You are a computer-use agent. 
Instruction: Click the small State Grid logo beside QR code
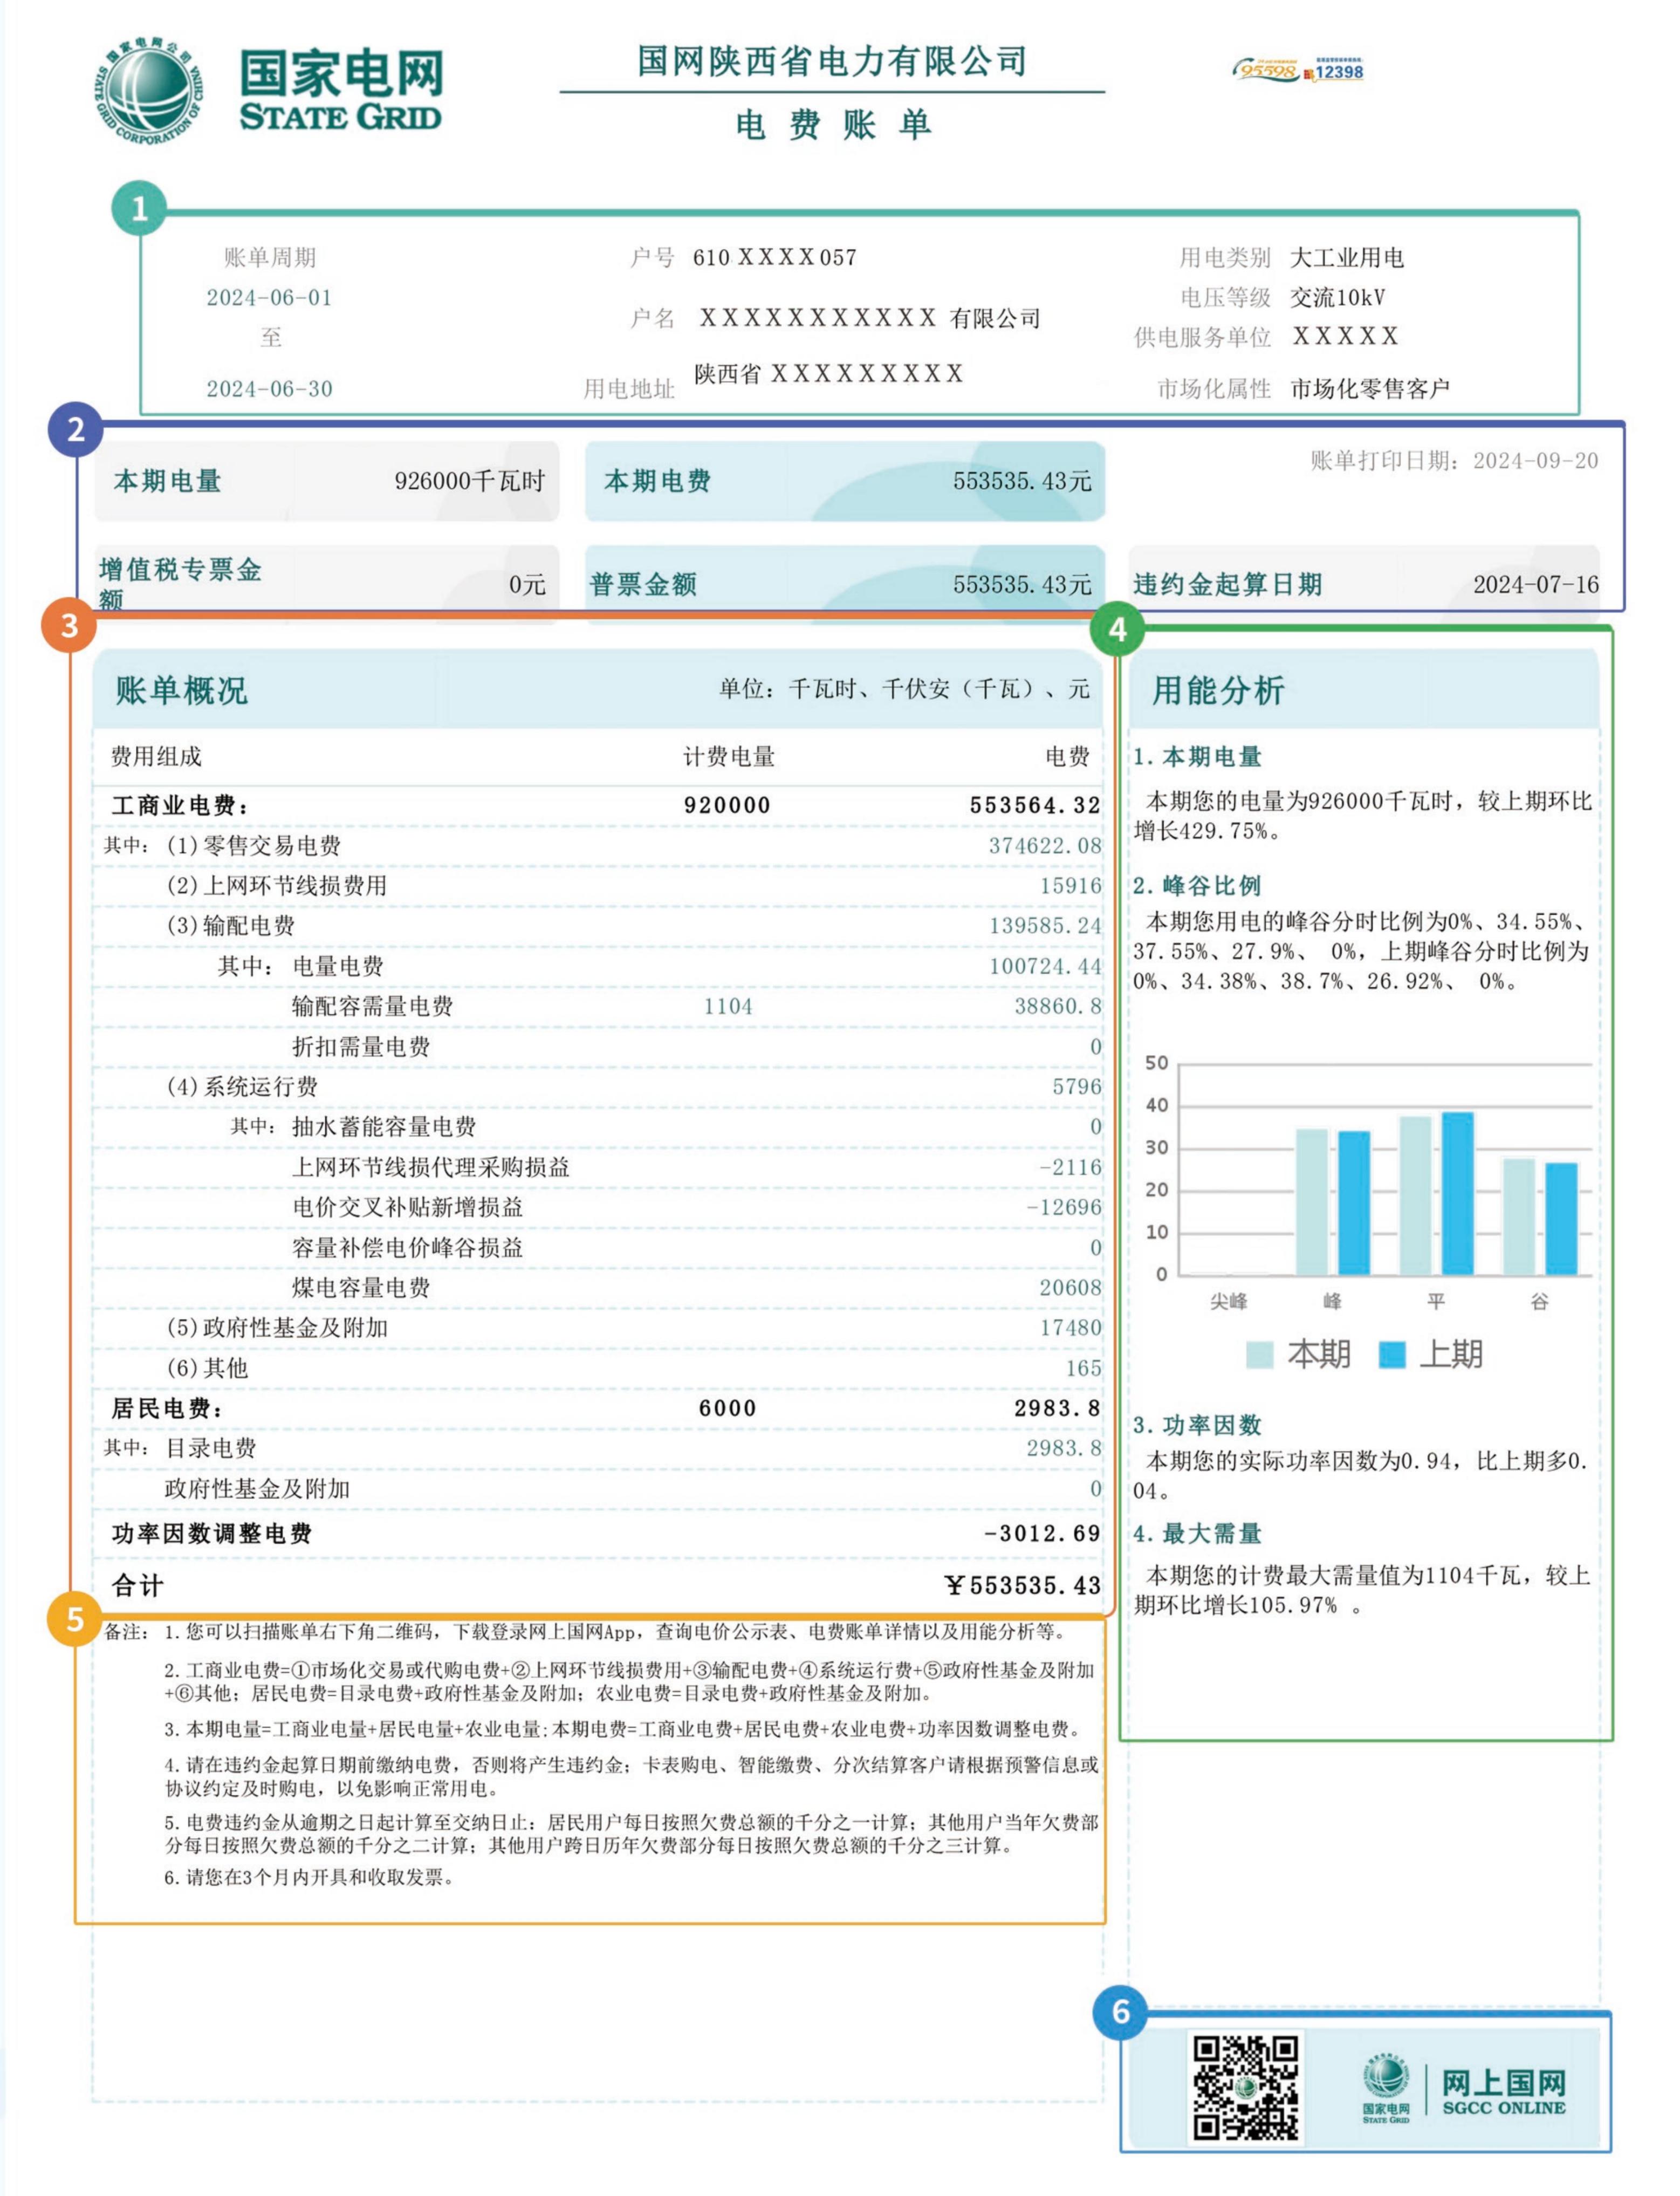pos(1386,2087)
